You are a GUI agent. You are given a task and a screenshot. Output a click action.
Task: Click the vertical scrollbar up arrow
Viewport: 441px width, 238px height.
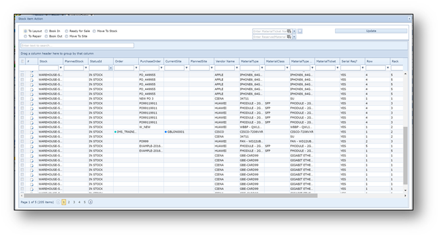pos(405,74)
